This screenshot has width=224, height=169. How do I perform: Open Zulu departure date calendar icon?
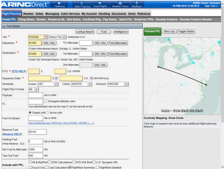pyautogui.click(x=56, y=78)
